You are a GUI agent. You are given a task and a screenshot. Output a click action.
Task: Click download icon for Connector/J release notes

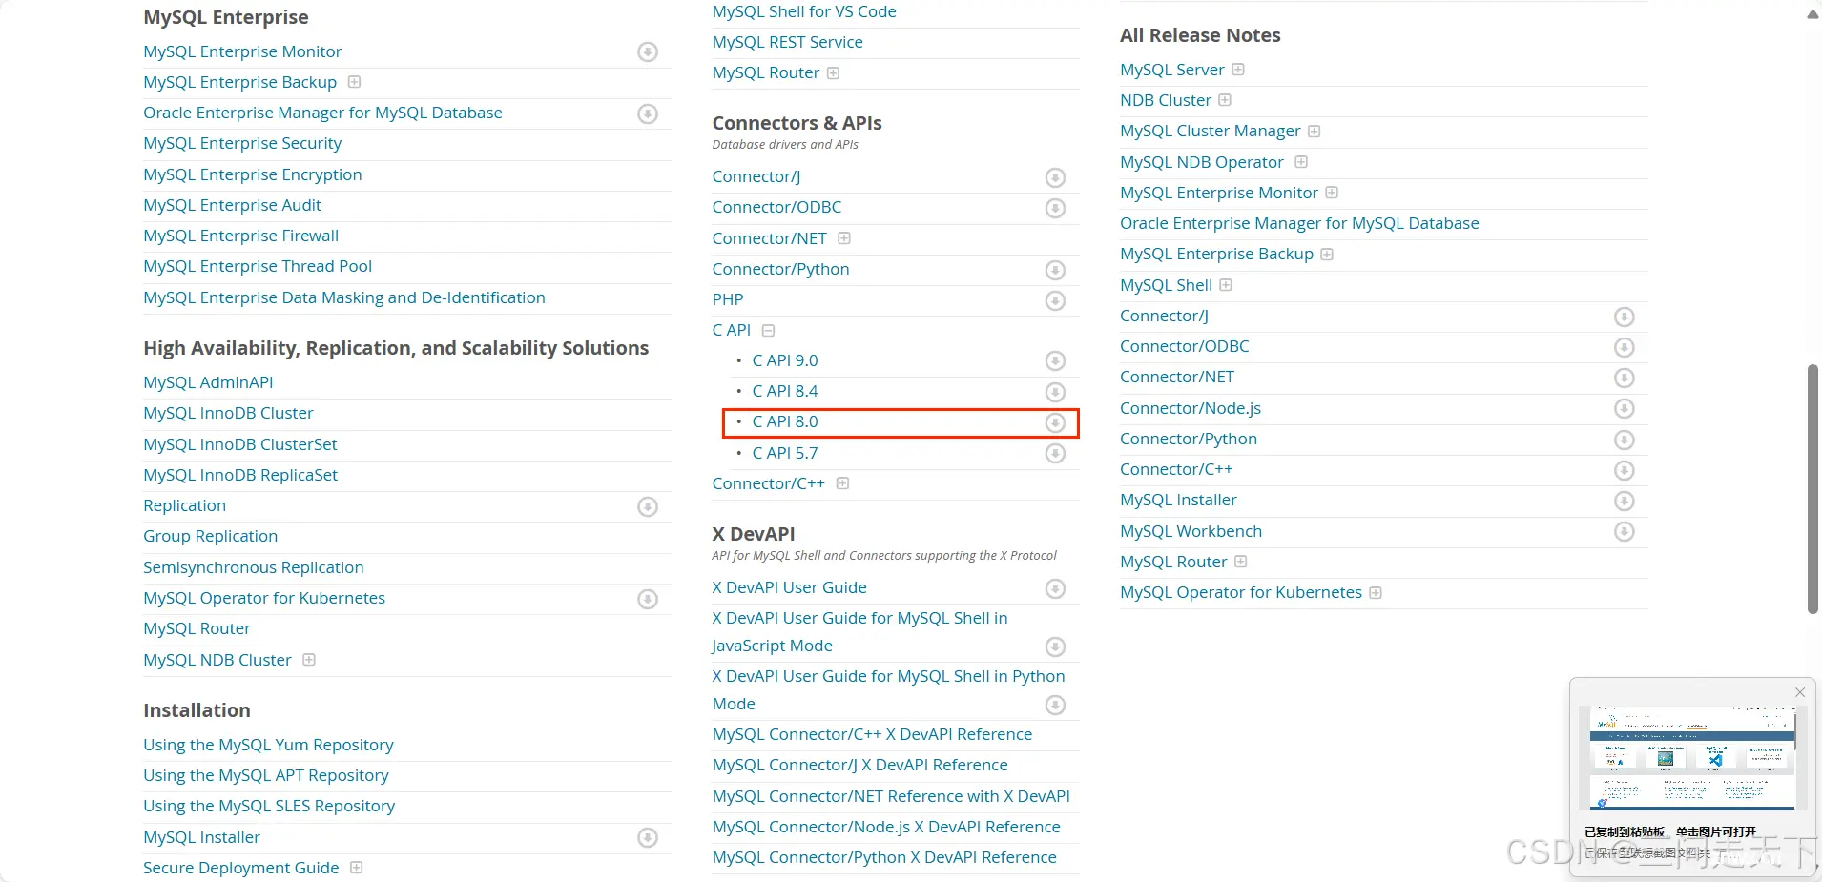pos(1625,317)
